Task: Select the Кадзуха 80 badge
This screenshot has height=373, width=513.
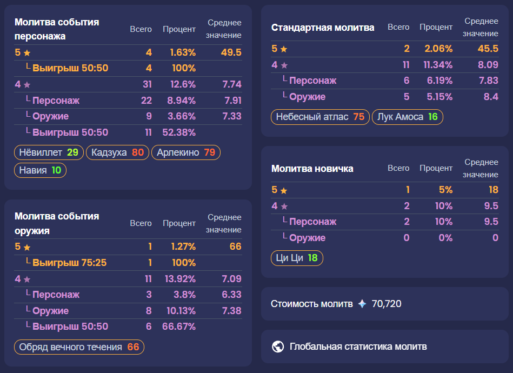Action: click(117, 152)
